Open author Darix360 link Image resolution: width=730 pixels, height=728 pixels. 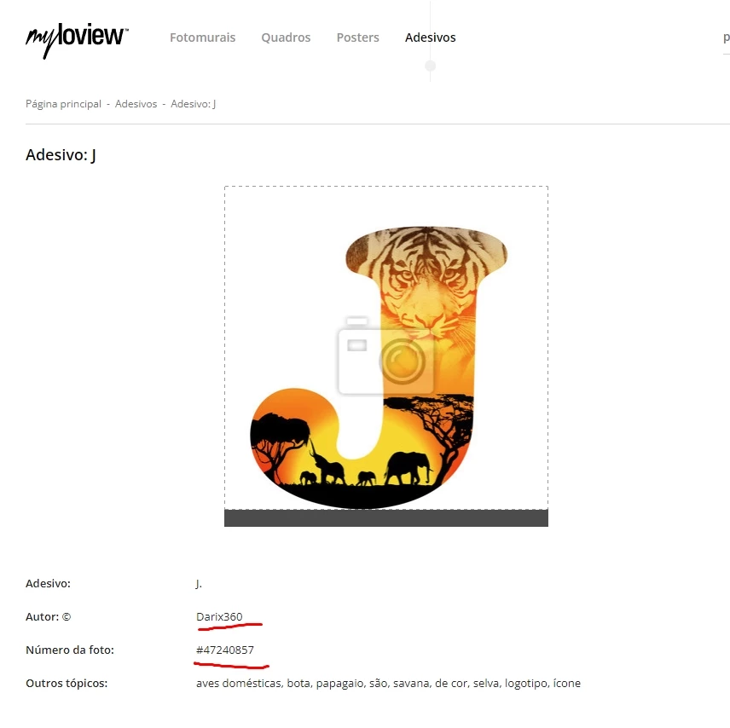tap(219, 616)
